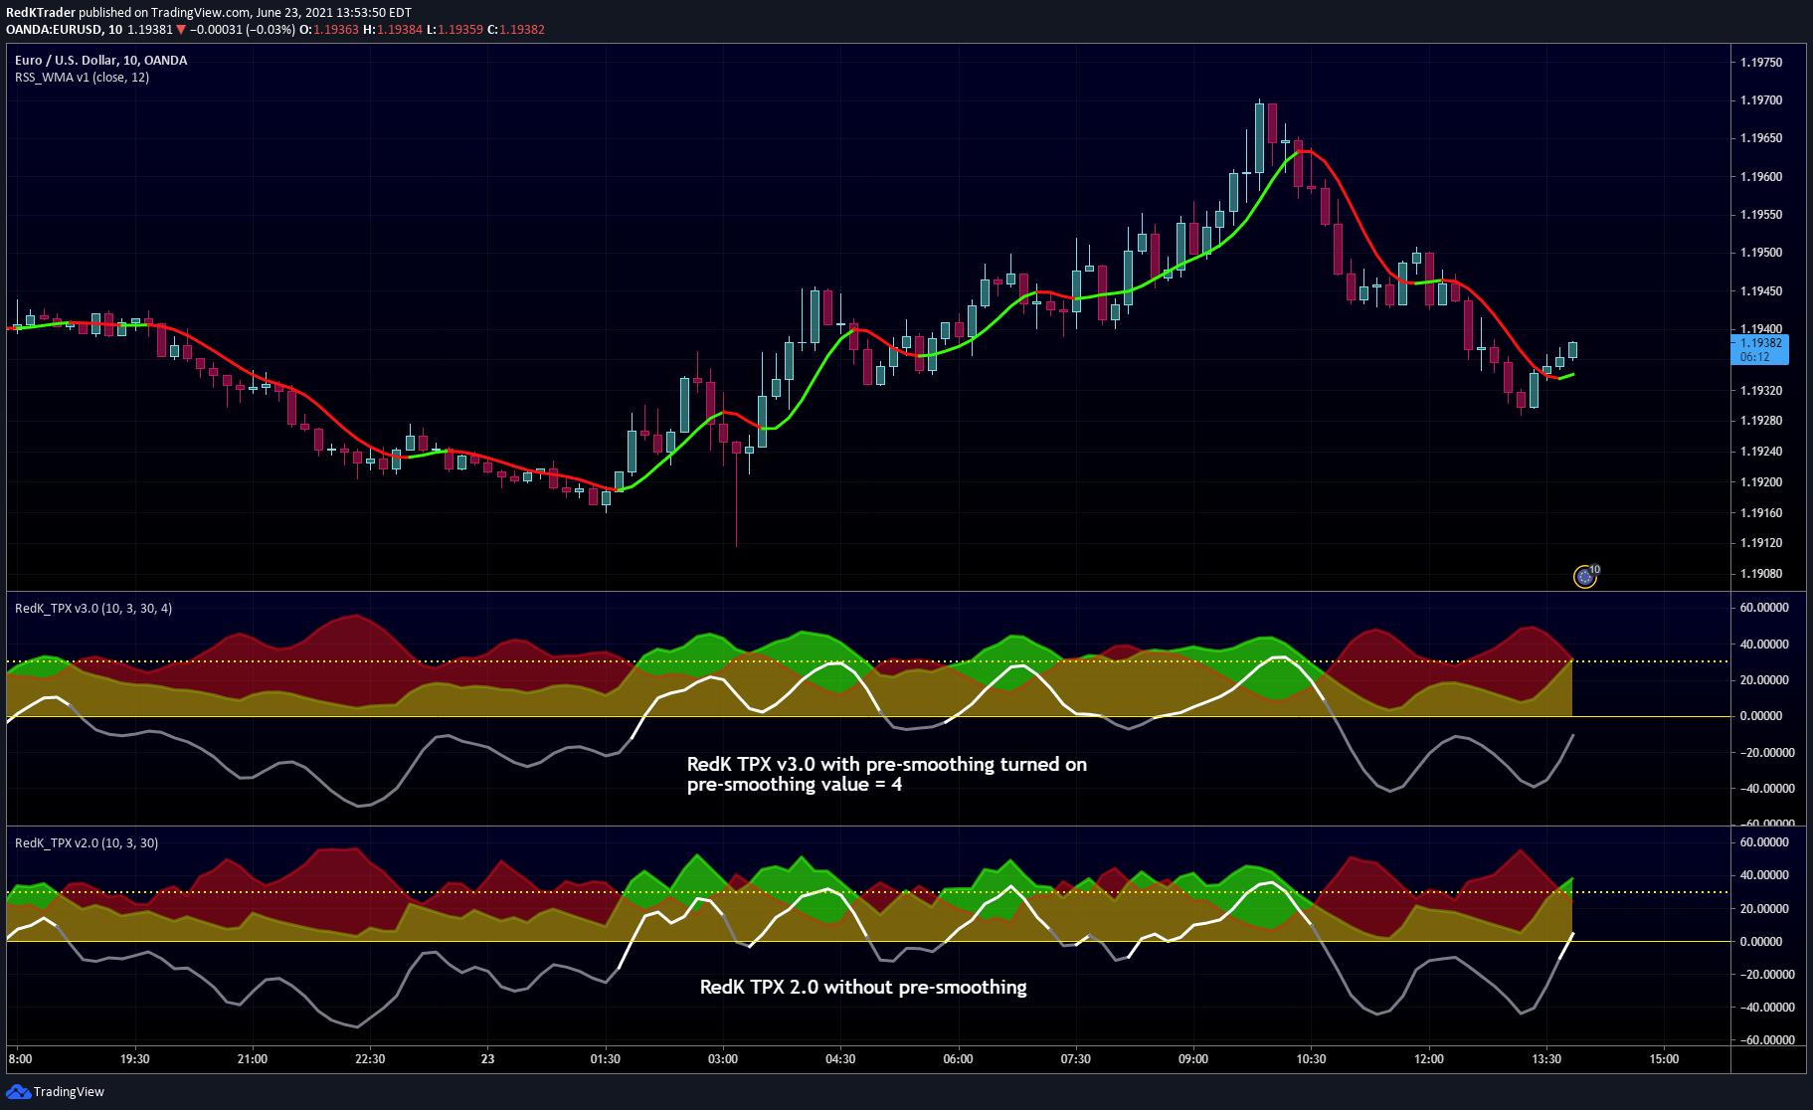The height and width of the screenshot is (1110, 1813).
Task: Click the 1.19200 price axis label
Action: [1761, 482]
